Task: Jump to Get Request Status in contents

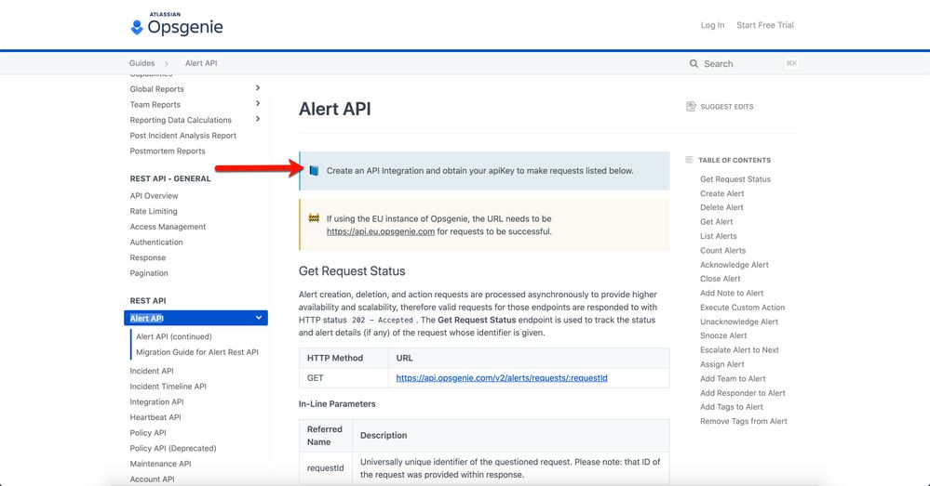Action: 735,178
